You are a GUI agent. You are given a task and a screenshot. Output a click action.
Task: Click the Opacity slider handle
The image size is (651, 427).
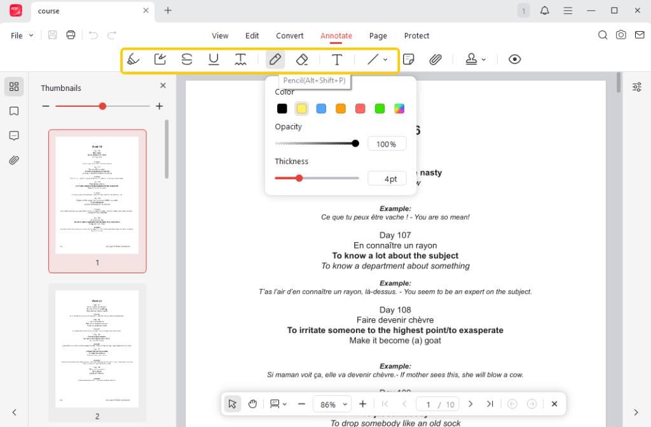[355, 144]
